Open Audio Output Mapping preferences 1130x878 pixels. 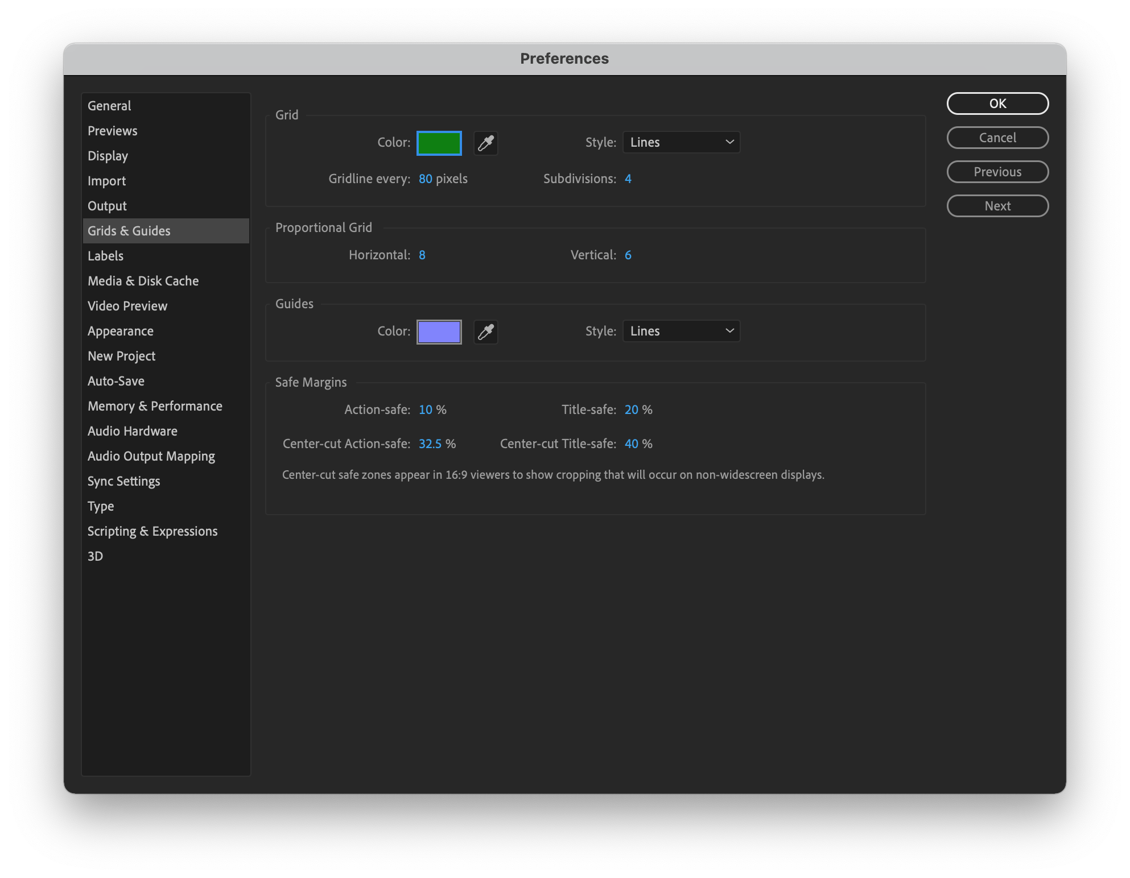pyautogui.click(x=166, y=456)
